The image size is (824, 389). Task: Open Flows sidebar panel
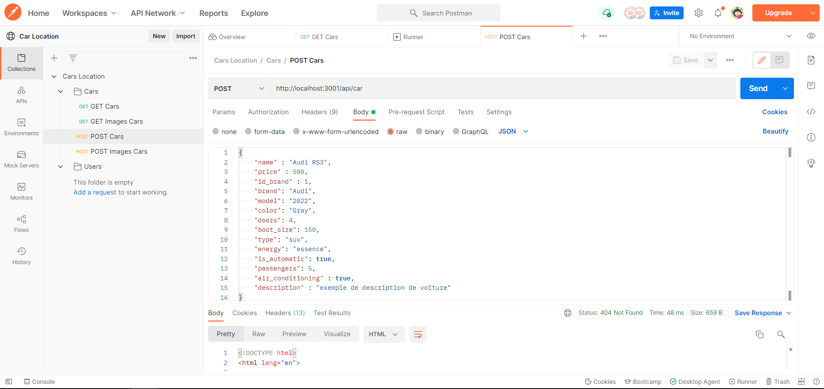coord(21,224)
